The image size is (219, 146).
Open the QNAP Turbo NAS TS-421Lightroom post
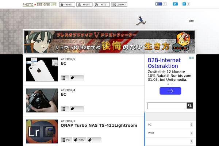(x=99, y=125)
